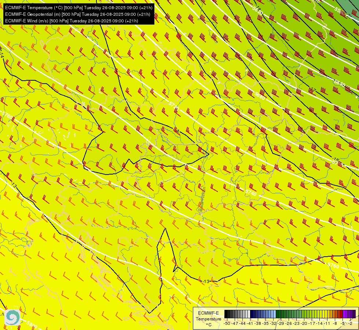
Task: Pick the dark red swatch before the purple range
Action: coord(341,314)
